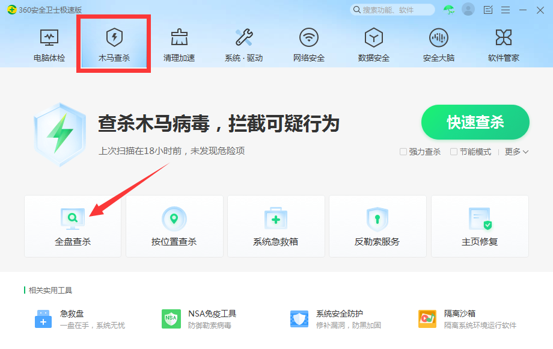Screen dimensions: 553x349
Task: Click 修补漏洞，防黑加固 description
Action: click(349, 326)
